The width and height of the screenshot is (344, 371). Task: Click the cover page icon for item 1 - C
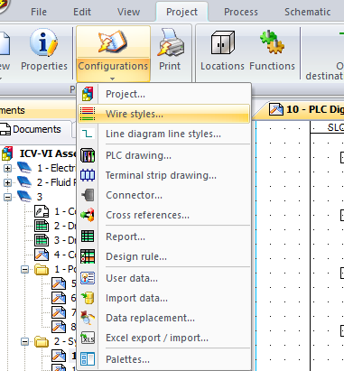click(x=42, y=211)
